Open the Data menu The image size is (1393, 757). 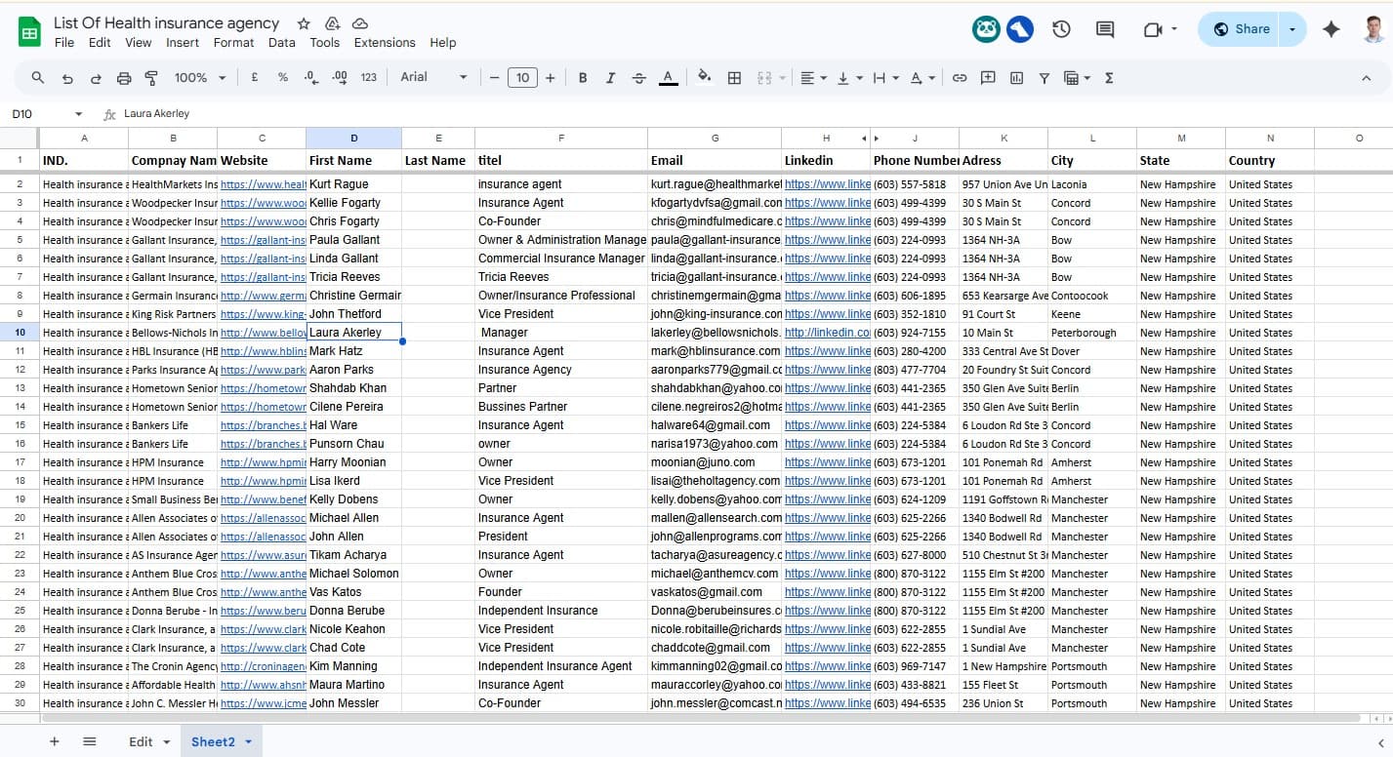[282, 43]
